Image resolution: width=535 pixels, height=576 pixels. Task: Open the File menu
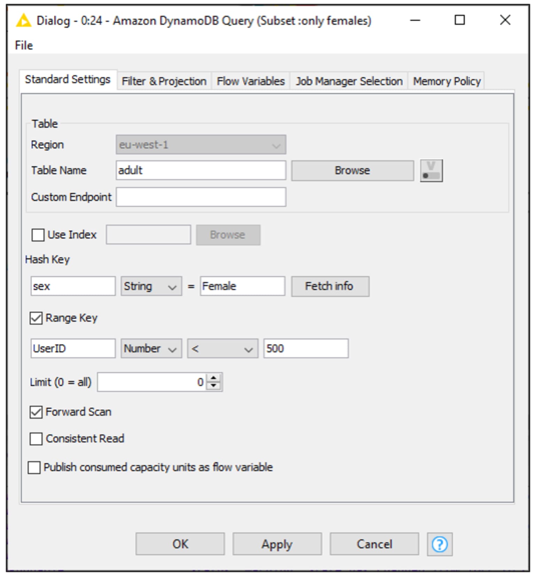[24, 45]
